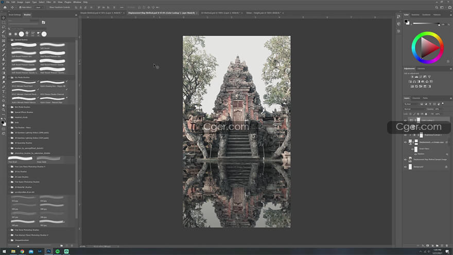Select the Rectangular Marquee tool
The width and height of the screenshot is (453, 255).
4,23
